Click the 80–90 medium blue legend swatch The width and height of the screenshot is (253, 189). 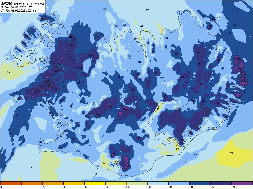(x=179, y=183)
